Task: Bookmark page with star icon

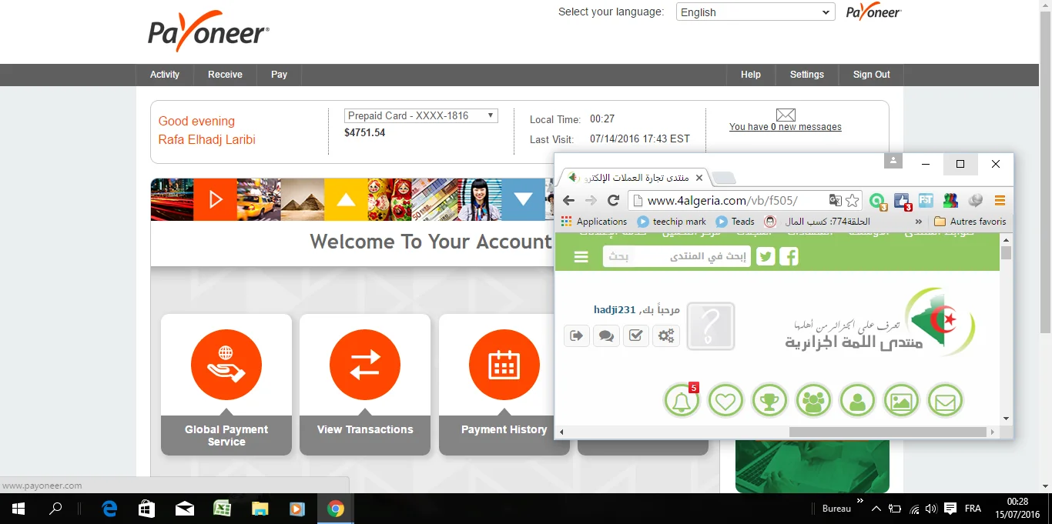Action: tap(853, 201)
